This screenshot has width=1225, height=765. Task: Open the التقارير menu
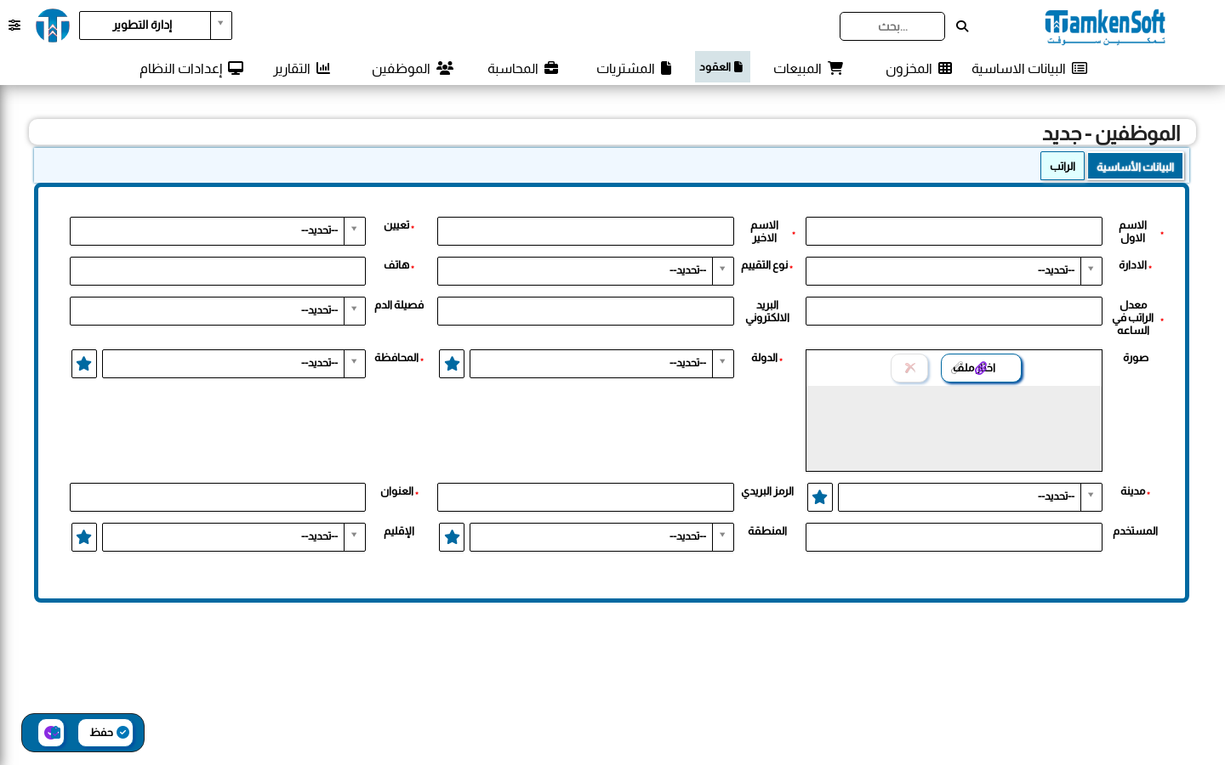[301, 68]
